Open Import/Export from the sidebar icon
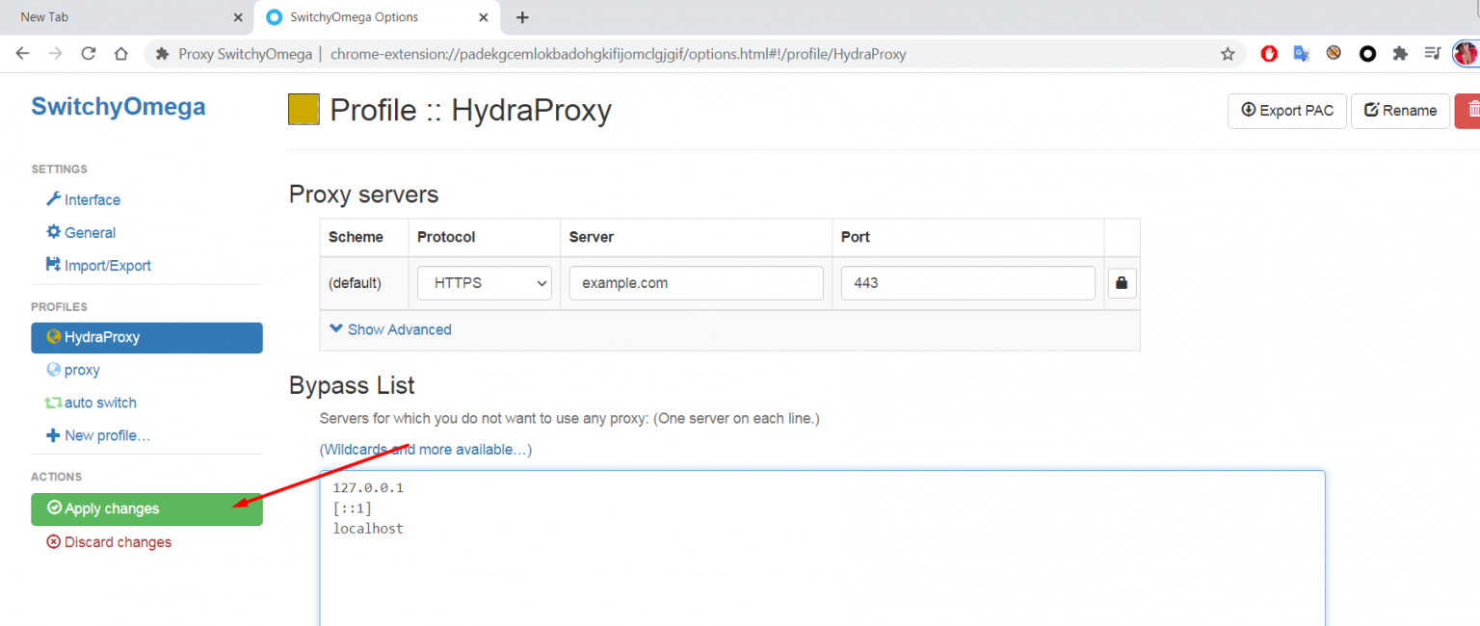Image resolution: width=1480 pixels, height=626 pixels. tap(56, 265)
